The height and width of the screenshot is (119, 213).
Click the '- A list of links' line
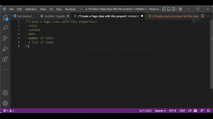pyautogui.click(x=39, y=42)
